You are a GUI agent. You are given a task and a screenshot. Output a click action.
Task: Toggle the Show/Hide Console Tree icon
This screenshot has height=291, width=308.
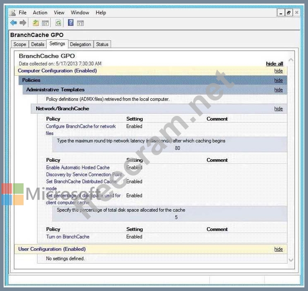pyautogui.click(x=45, y=23)
